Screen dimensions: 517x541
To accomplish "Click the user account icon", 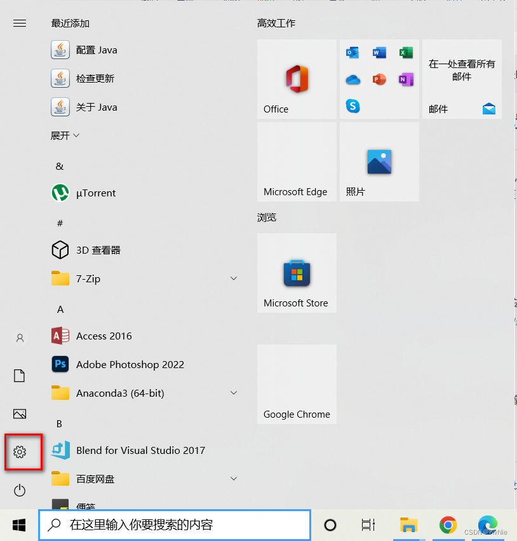I will [20, 338].
